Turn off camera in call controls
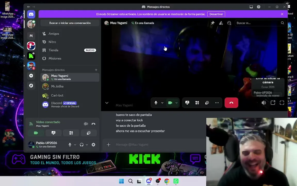The image size is (297, 186). click(170, 103)
